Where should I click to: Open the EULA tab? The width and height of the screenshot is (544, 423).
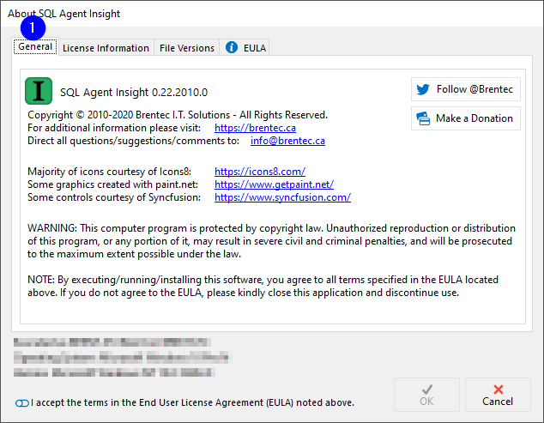click(x=245, y=48)
